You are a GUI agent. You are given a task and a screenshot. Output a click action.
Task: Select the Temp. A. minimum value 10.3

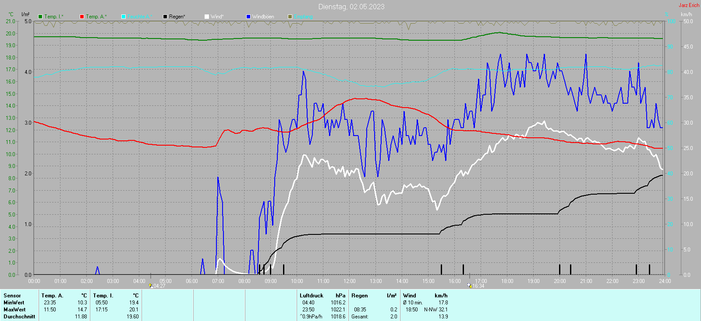(x=82, y=303)
